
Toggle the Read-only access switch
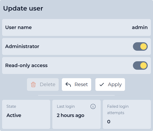click(140, 65)
